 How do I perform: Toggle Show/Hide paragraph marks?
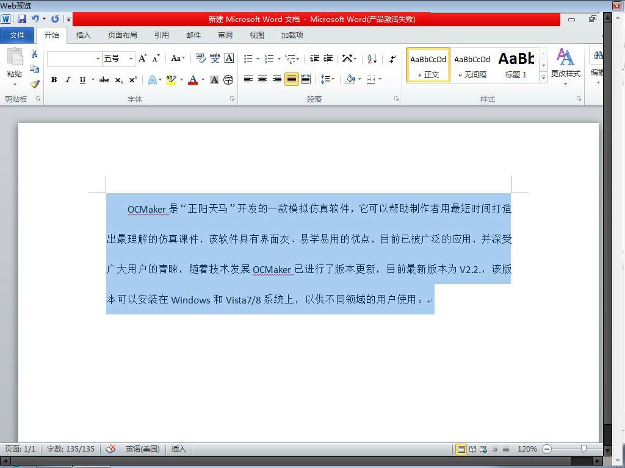point(392,59)
